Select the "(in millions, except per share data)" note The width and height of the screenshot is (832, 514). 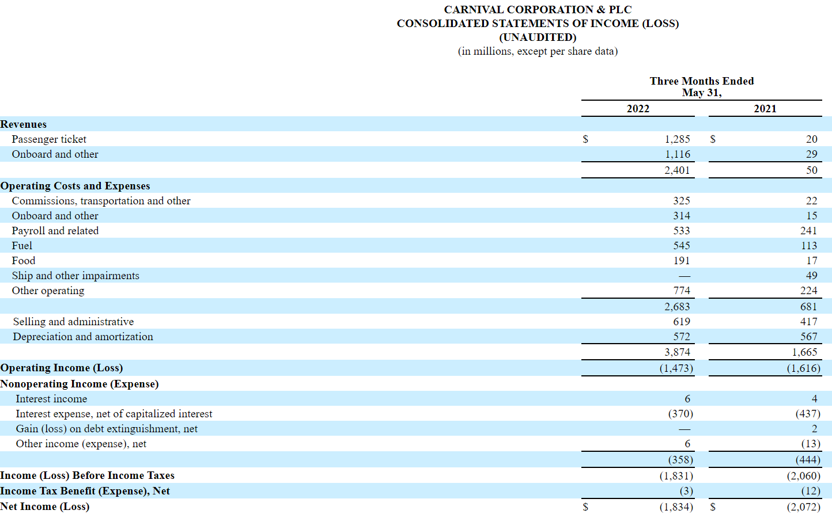[x=538, y=51]
